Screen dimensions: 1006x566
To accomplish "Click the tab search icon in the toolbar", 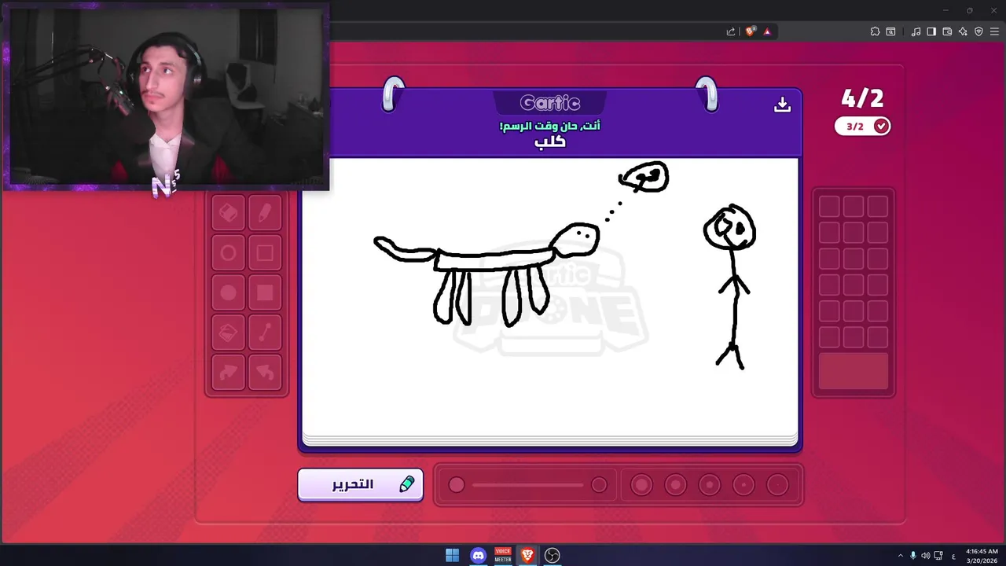I will click(x=890, y=31).
